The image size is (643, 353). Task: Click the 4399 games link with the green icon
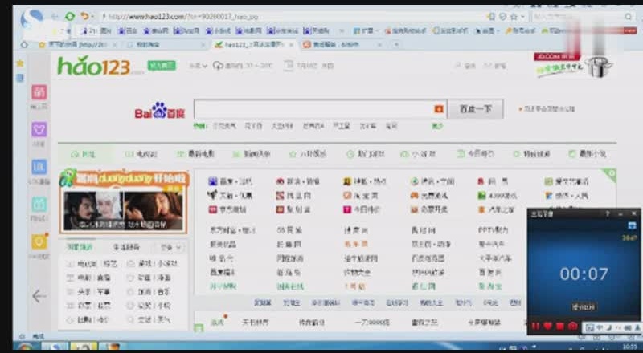(497, 196)
